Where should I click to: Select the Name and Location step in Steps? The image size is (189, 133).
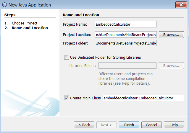[30, 28]
